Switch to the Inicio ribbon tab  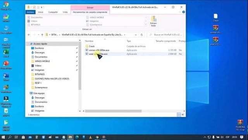(40, 12)
